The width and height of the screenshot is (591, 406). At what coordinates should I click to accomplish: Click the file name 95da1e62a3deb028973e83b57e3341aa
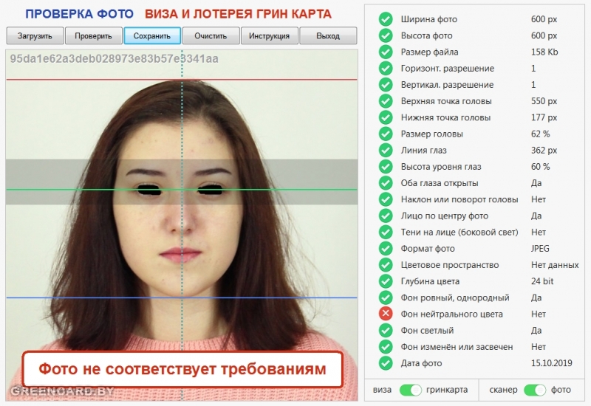(115, 59)
